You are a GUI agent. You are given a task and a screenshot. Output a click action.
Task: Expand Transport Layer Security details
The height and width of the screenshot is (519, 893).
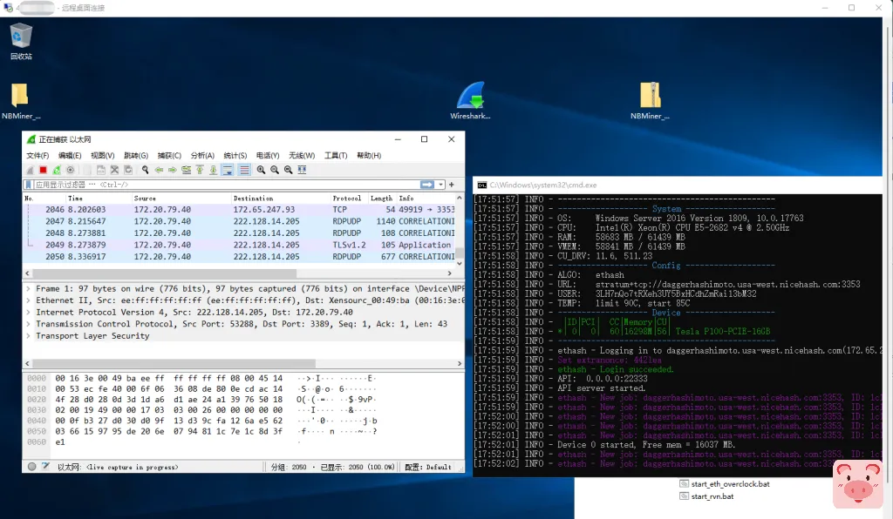(x=30, y=336)
